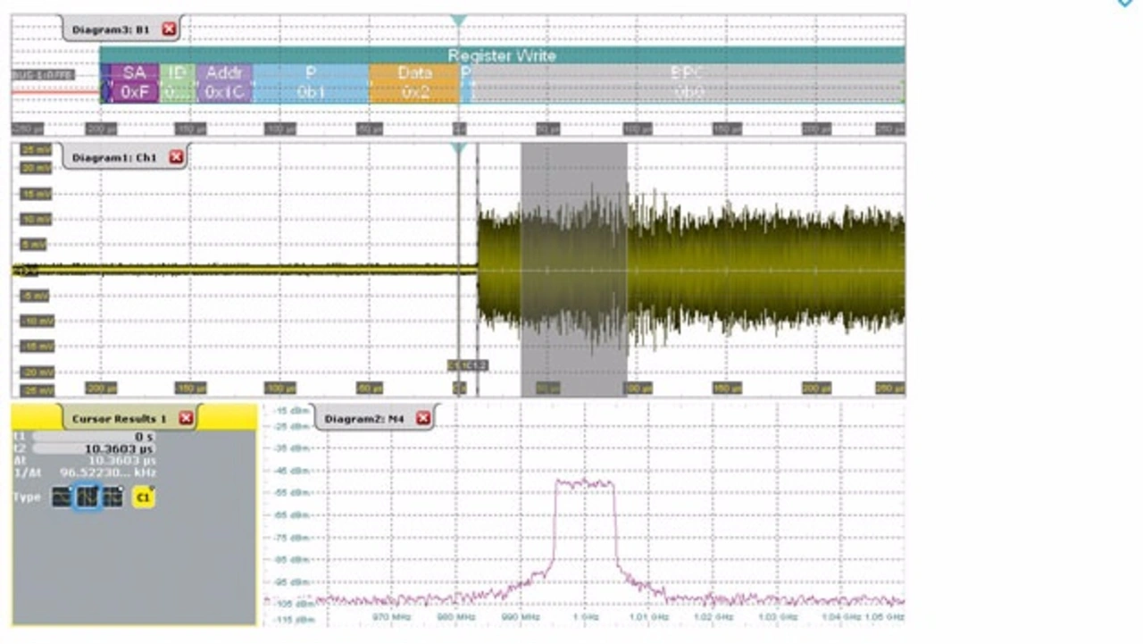The width and height of the screenshot is (1143, 644).
Task: Click the yellow C1 source icon
Action: click(x=143, y=498)
